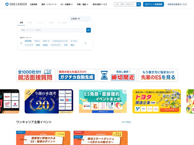Screen dimensions: 194x145
Task: Select the スポーツ keyword tag
Action: point(46,41)
